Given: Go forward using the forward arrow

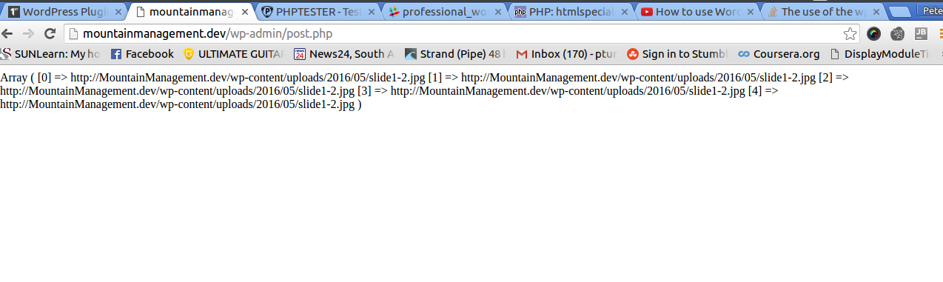Looking at the screenshot, I should coord(28,34).
